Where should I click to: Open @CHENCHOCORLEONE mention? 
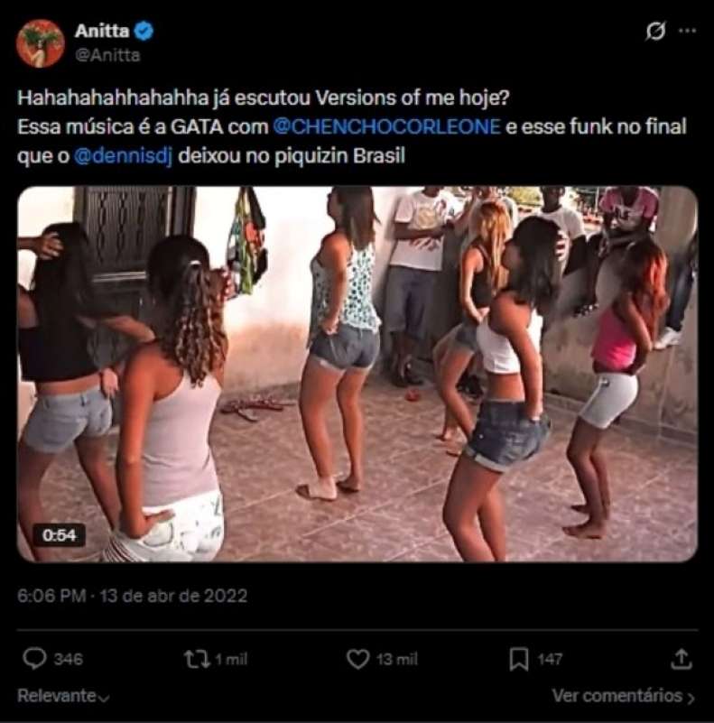click(386, 126)
